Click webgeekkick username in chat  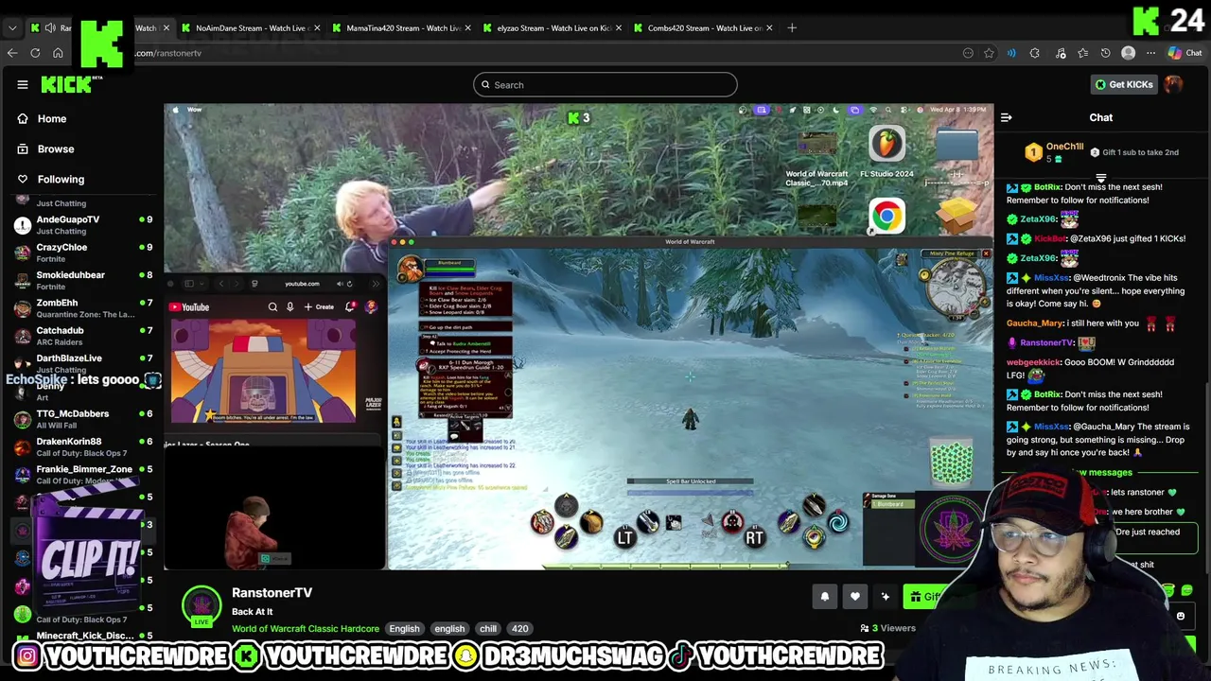pos(1033,362)
